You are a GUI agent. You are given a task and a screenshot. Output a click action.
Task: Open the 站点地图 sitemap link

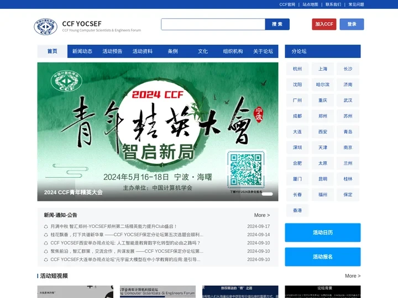pyautogui.click(x=310, y=4)
